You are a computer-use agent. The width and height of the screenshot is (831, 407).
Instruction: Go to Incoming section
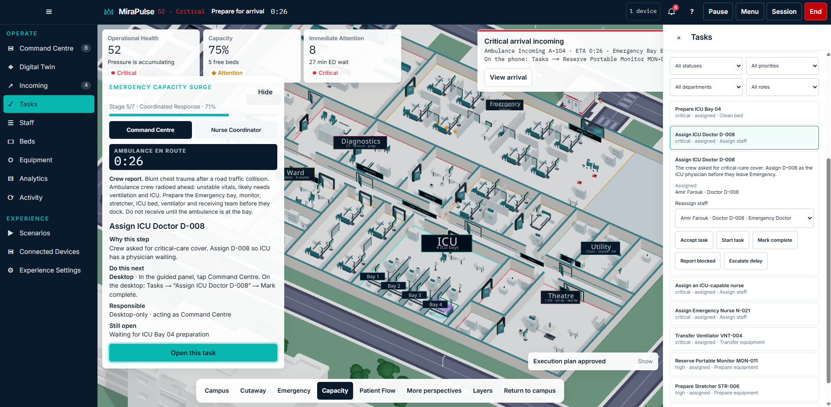(49, 86)
